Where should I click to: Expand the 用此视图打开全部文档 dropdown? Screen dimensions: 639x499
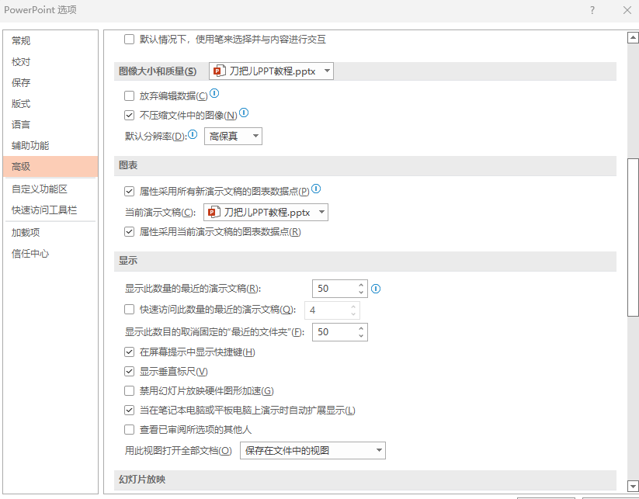[x=313, y=451]
